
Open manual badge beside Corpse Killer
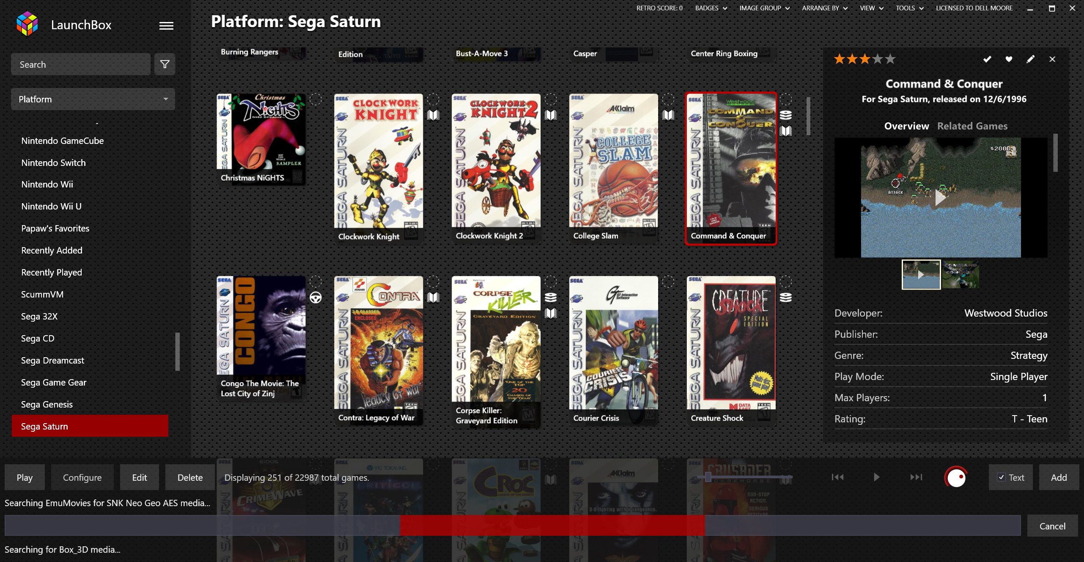[x=551, y=313]
